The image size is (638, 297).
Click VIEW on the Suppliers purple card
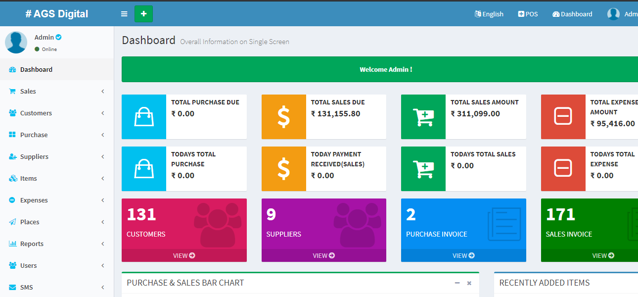click(x=323, y=255)
